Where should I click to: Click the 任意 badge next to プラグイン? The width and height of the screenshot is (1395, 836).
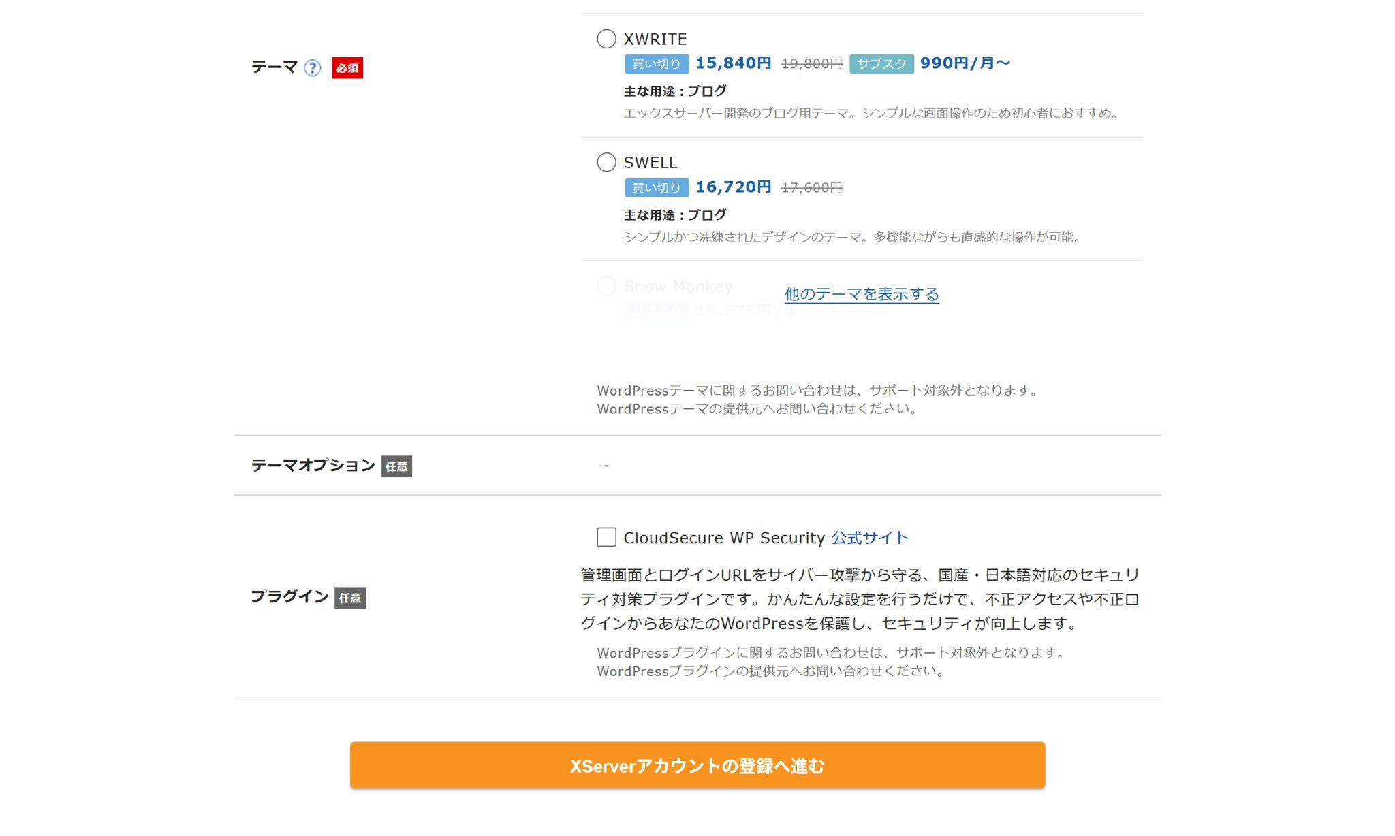[351, 599]
